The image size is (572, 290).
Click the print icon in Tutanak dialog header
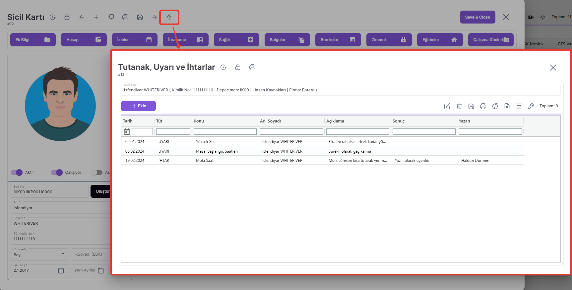252,67
